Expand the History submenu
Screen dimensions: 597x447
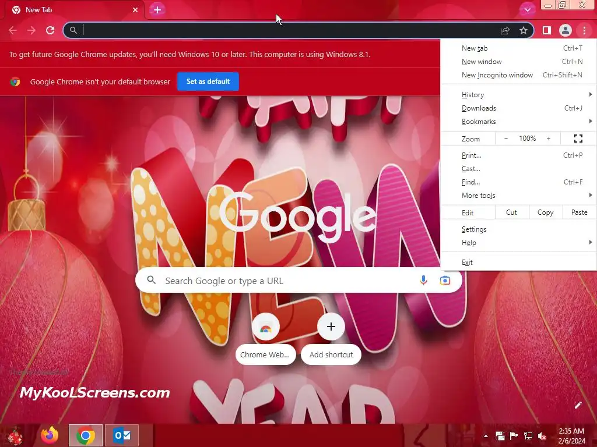click(518, 95)
